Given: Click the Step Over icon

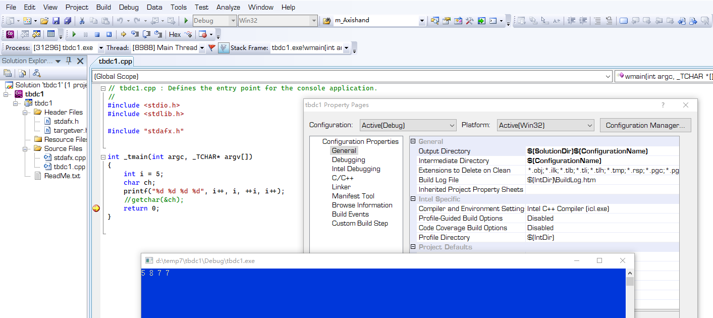Looking at the screenshot, I should (146, 34).
